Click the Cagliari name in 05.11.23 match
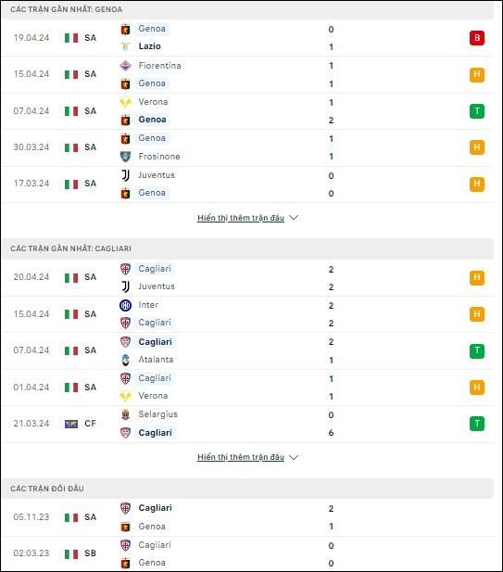Image resolution: width=503 pixels, height=572 pixels. pos(156,508)
